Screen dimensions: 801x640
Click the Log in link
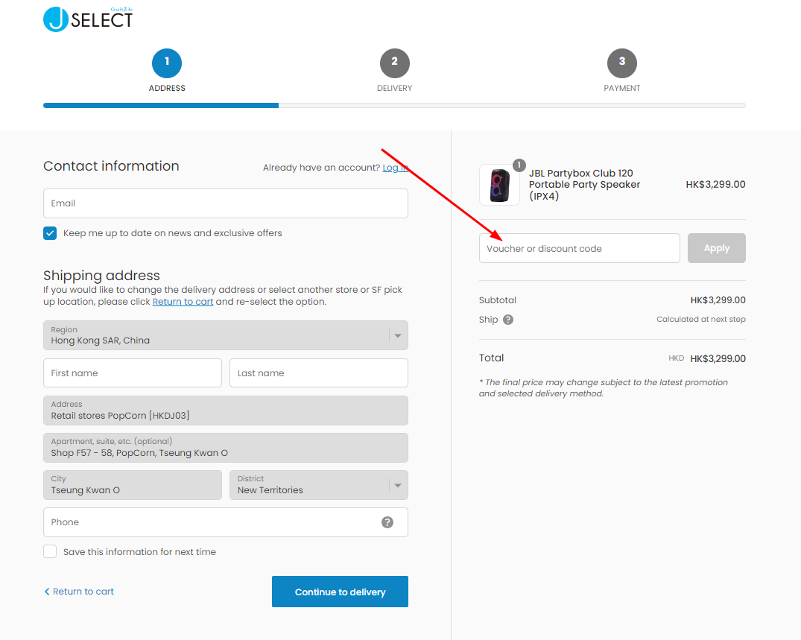coord(395,168)
